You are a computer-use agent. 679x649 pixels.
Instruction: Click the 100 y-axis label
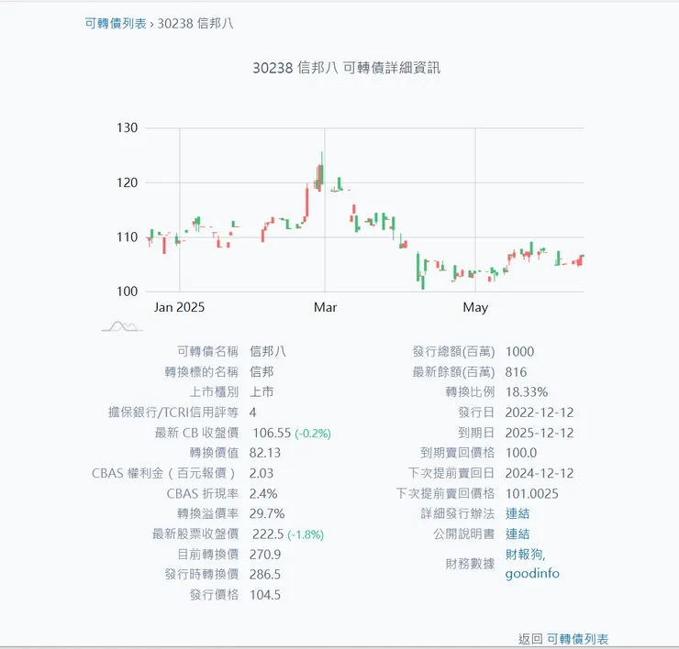(x=127, y=291)
